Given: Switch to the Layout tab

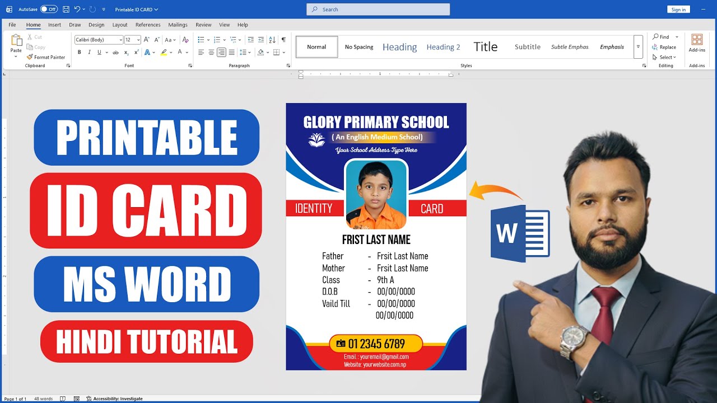Looking at the screenshot, I should pyautogui.click(x=120, y=25).
